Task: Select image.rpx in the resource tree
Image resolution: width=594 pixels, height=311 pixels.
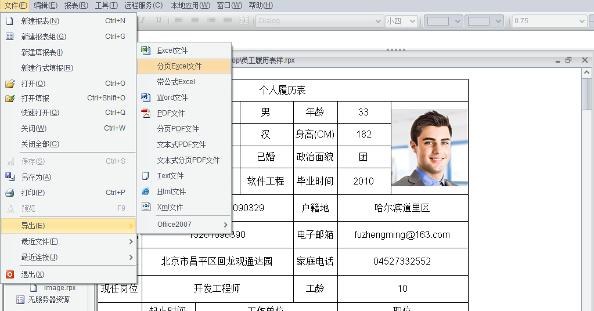Action: point(60,287)
